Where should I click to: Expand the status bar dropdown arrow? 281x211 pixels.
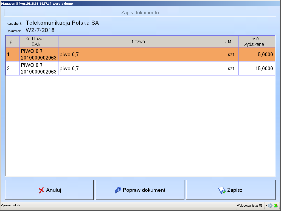coord(266,206)
